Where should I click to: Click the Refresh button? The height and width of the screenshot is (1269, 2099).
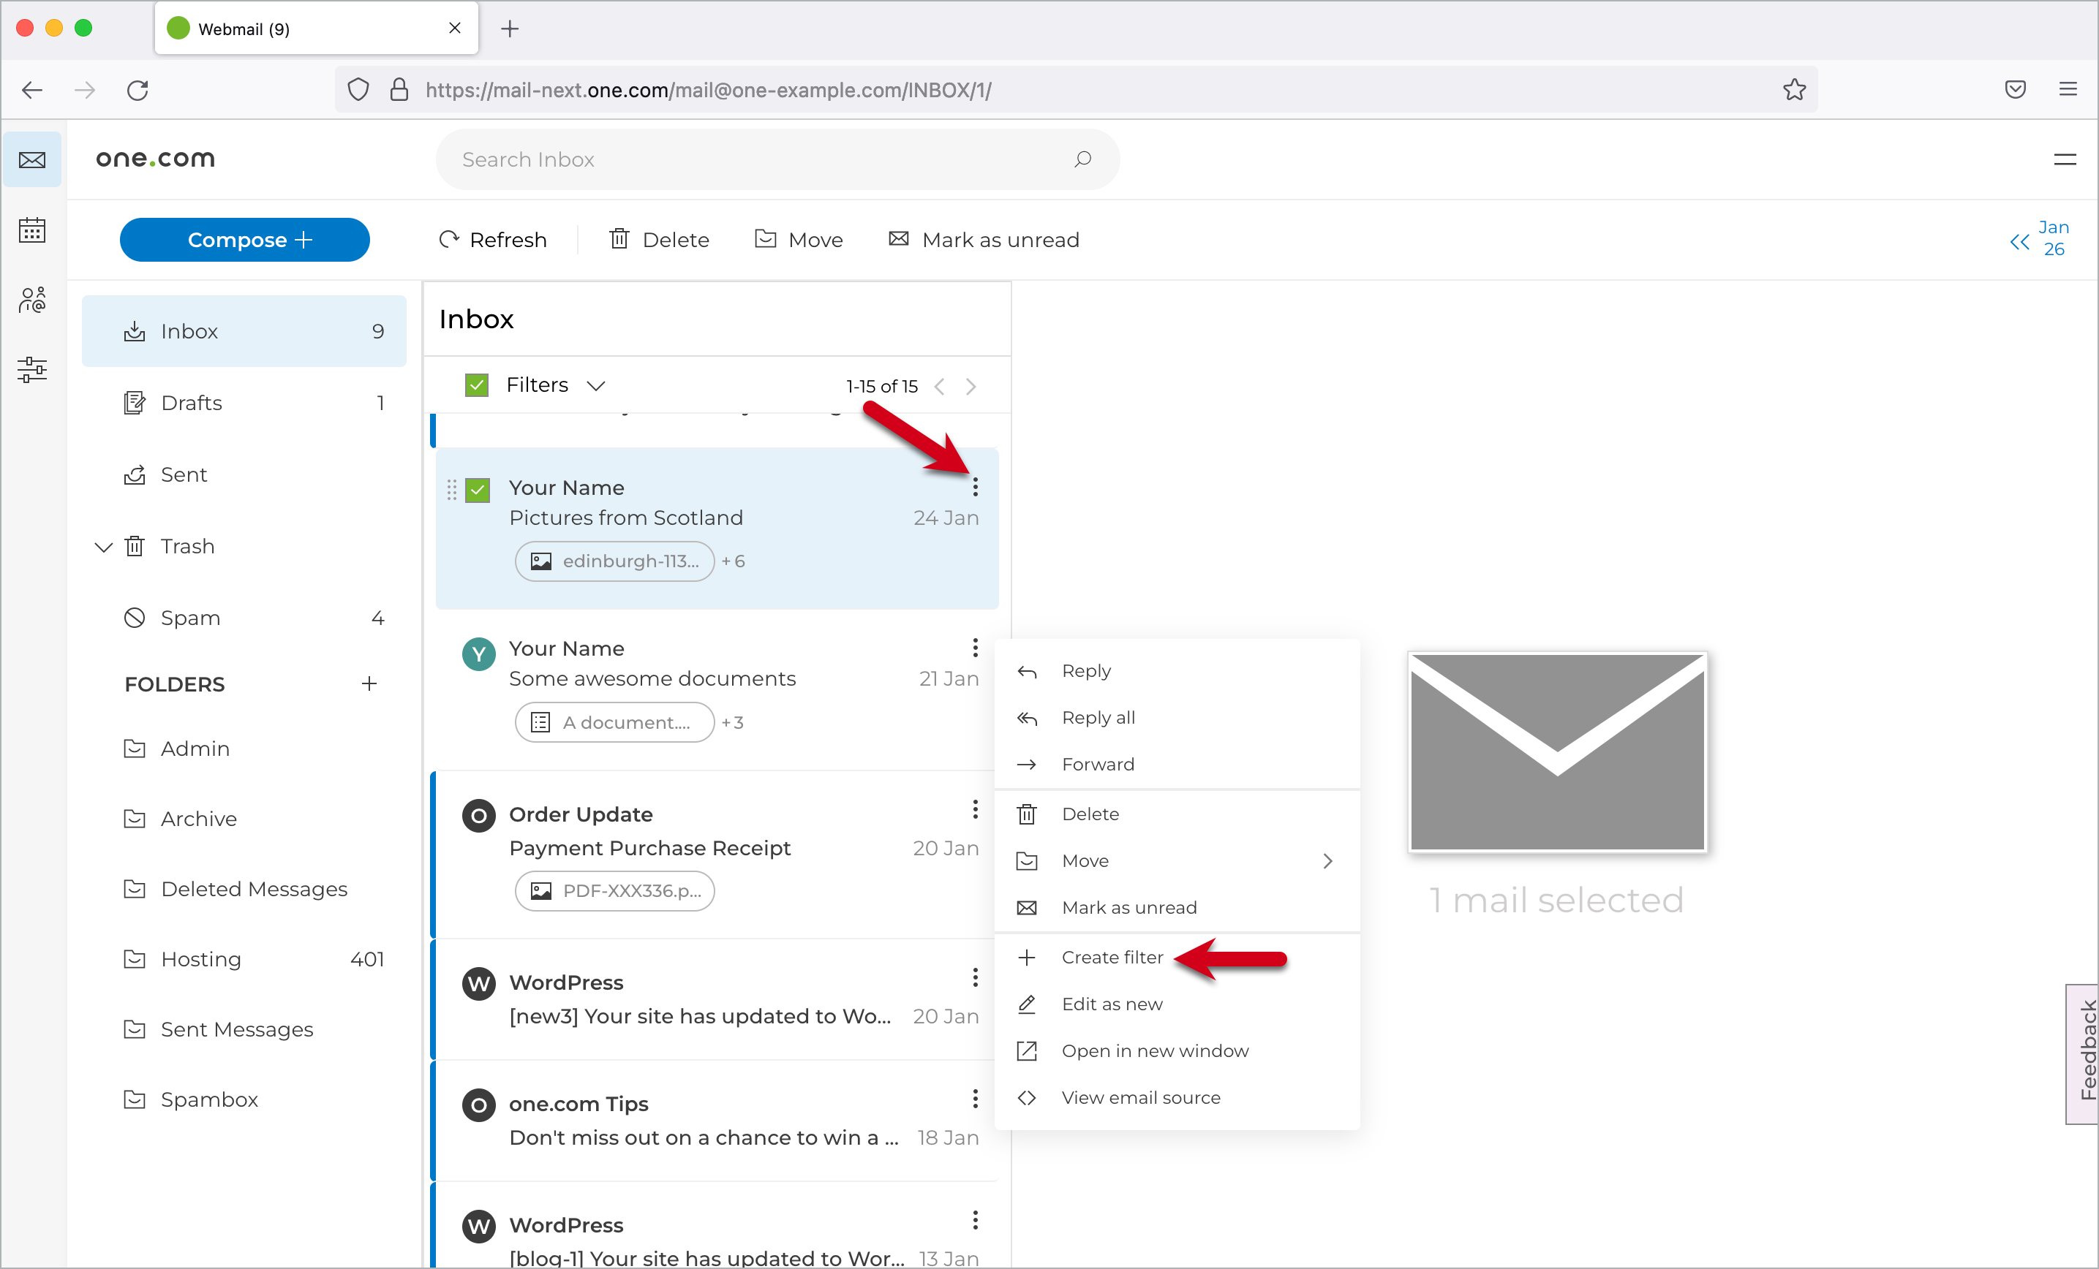(492, 239)
